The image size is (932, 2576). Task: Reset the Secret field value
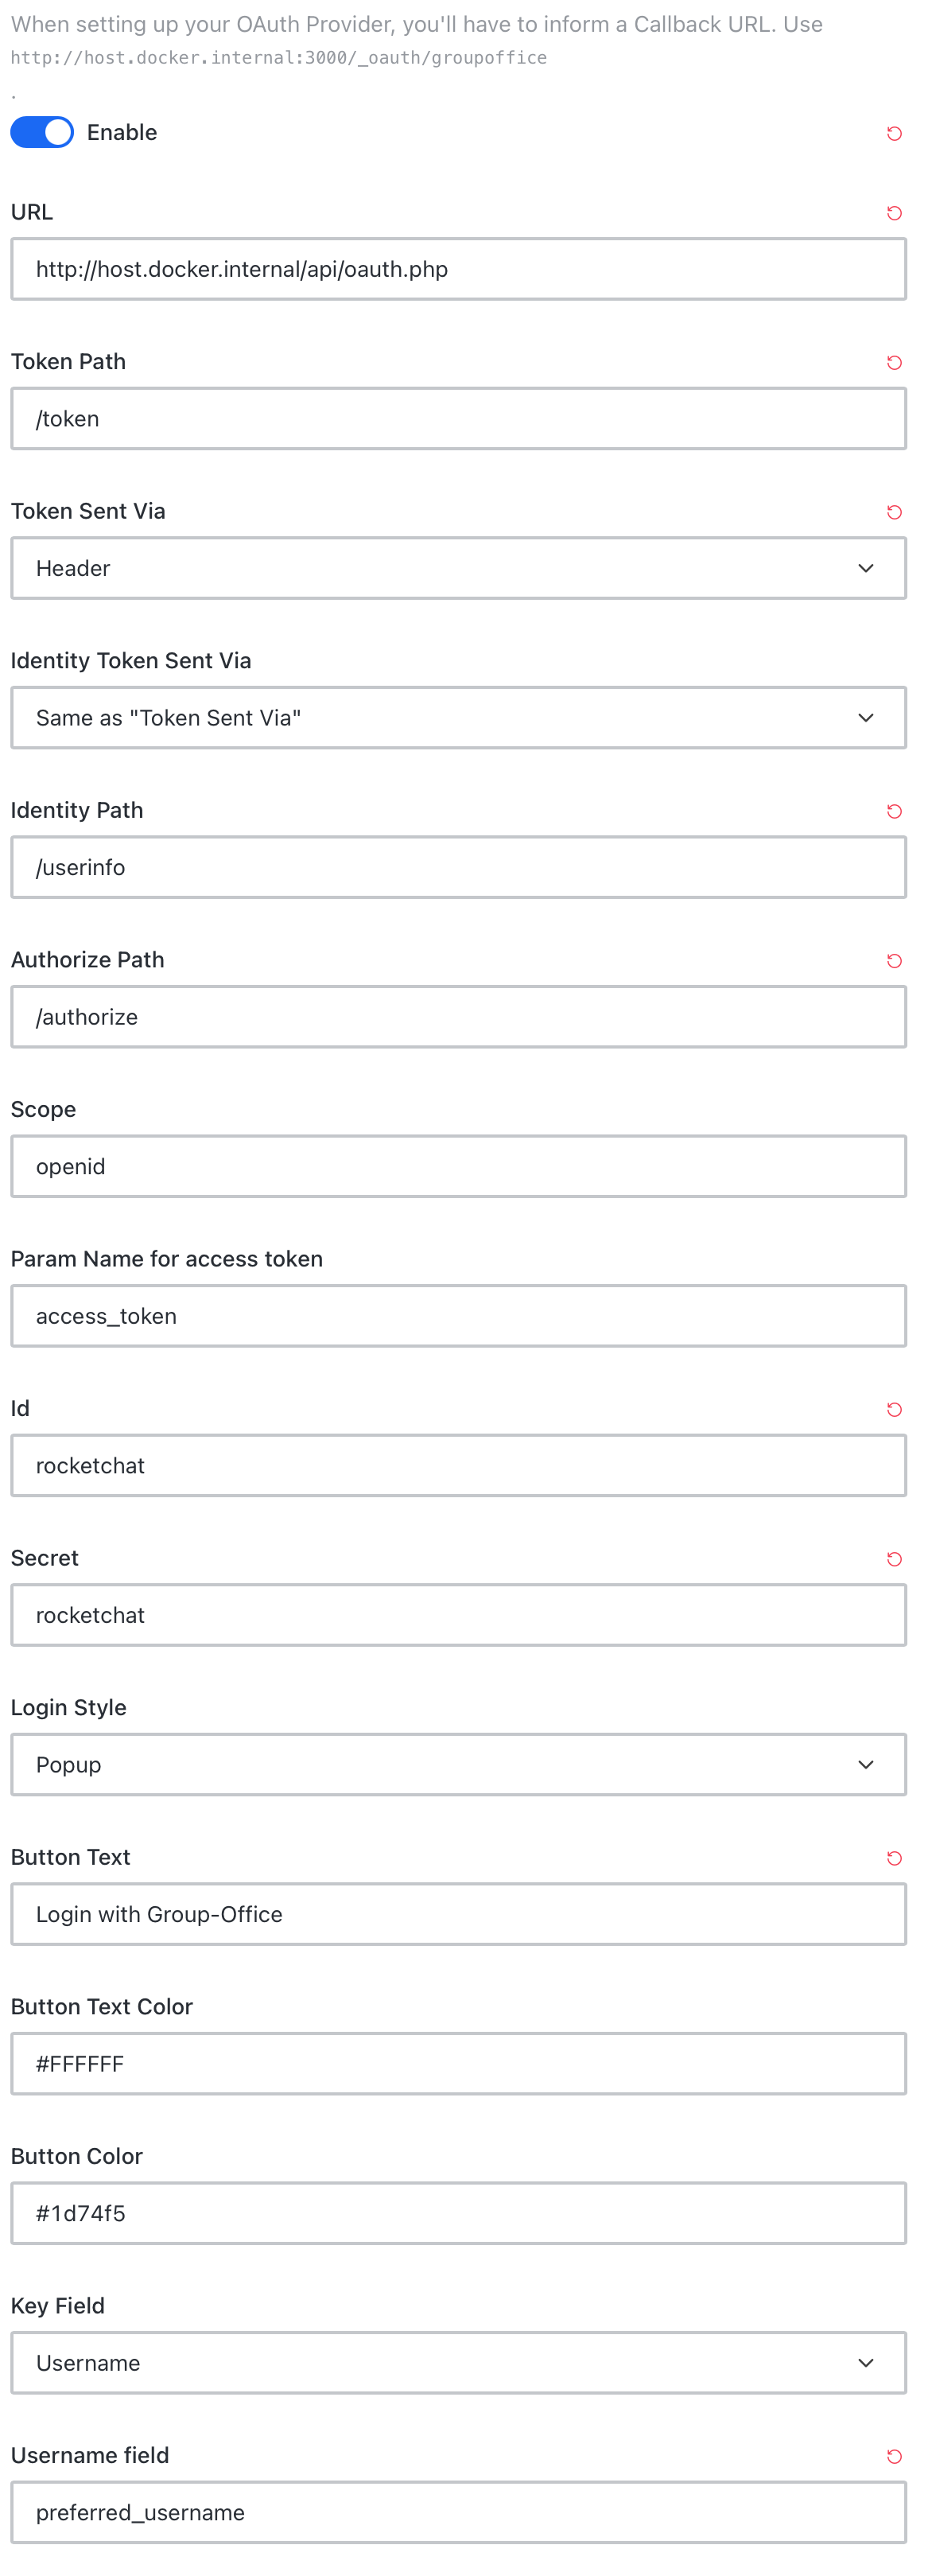pos(894,1559)
